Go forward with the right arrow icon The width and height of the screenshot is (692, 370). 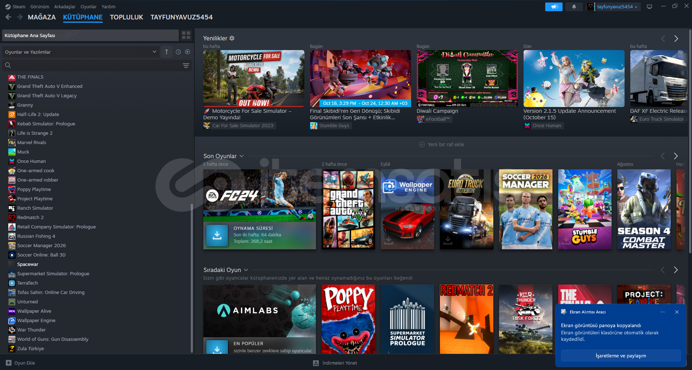(x=20, y=17)
